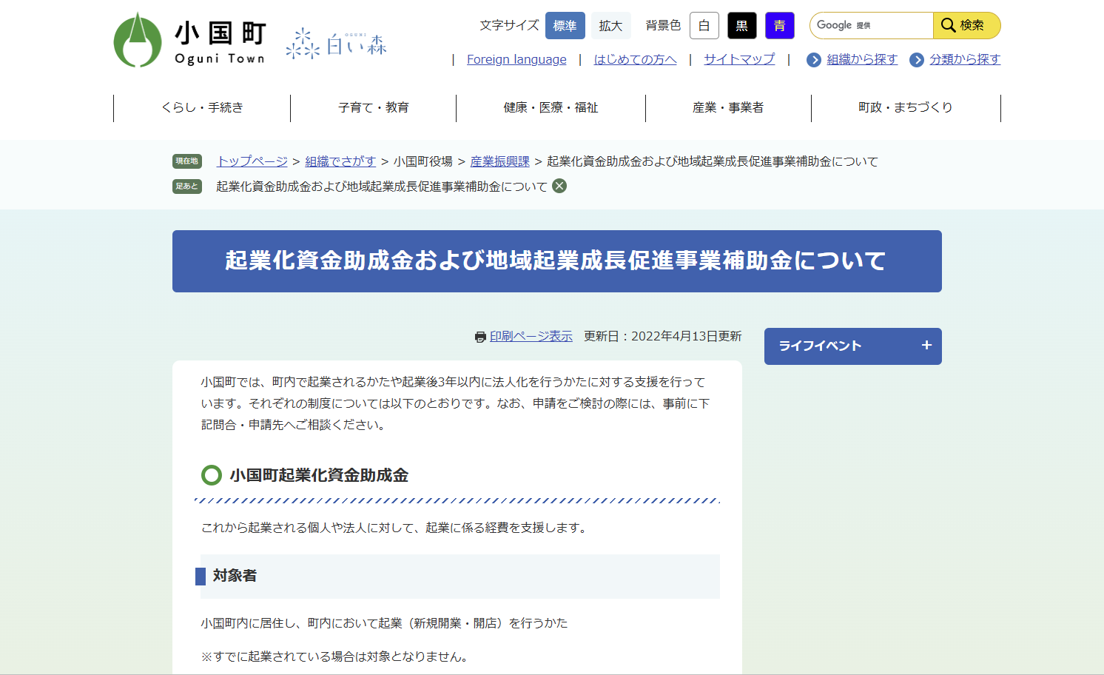Open the 白い森 snowflake logo
Image resolution: width=1104 pixels, height=675 pixels.
click(x=337, y=44)
